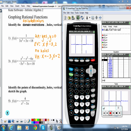This screenshot has height=131, width=131.
Task: Click the right arrow on calculator d-pad
Action: [95, 71]
